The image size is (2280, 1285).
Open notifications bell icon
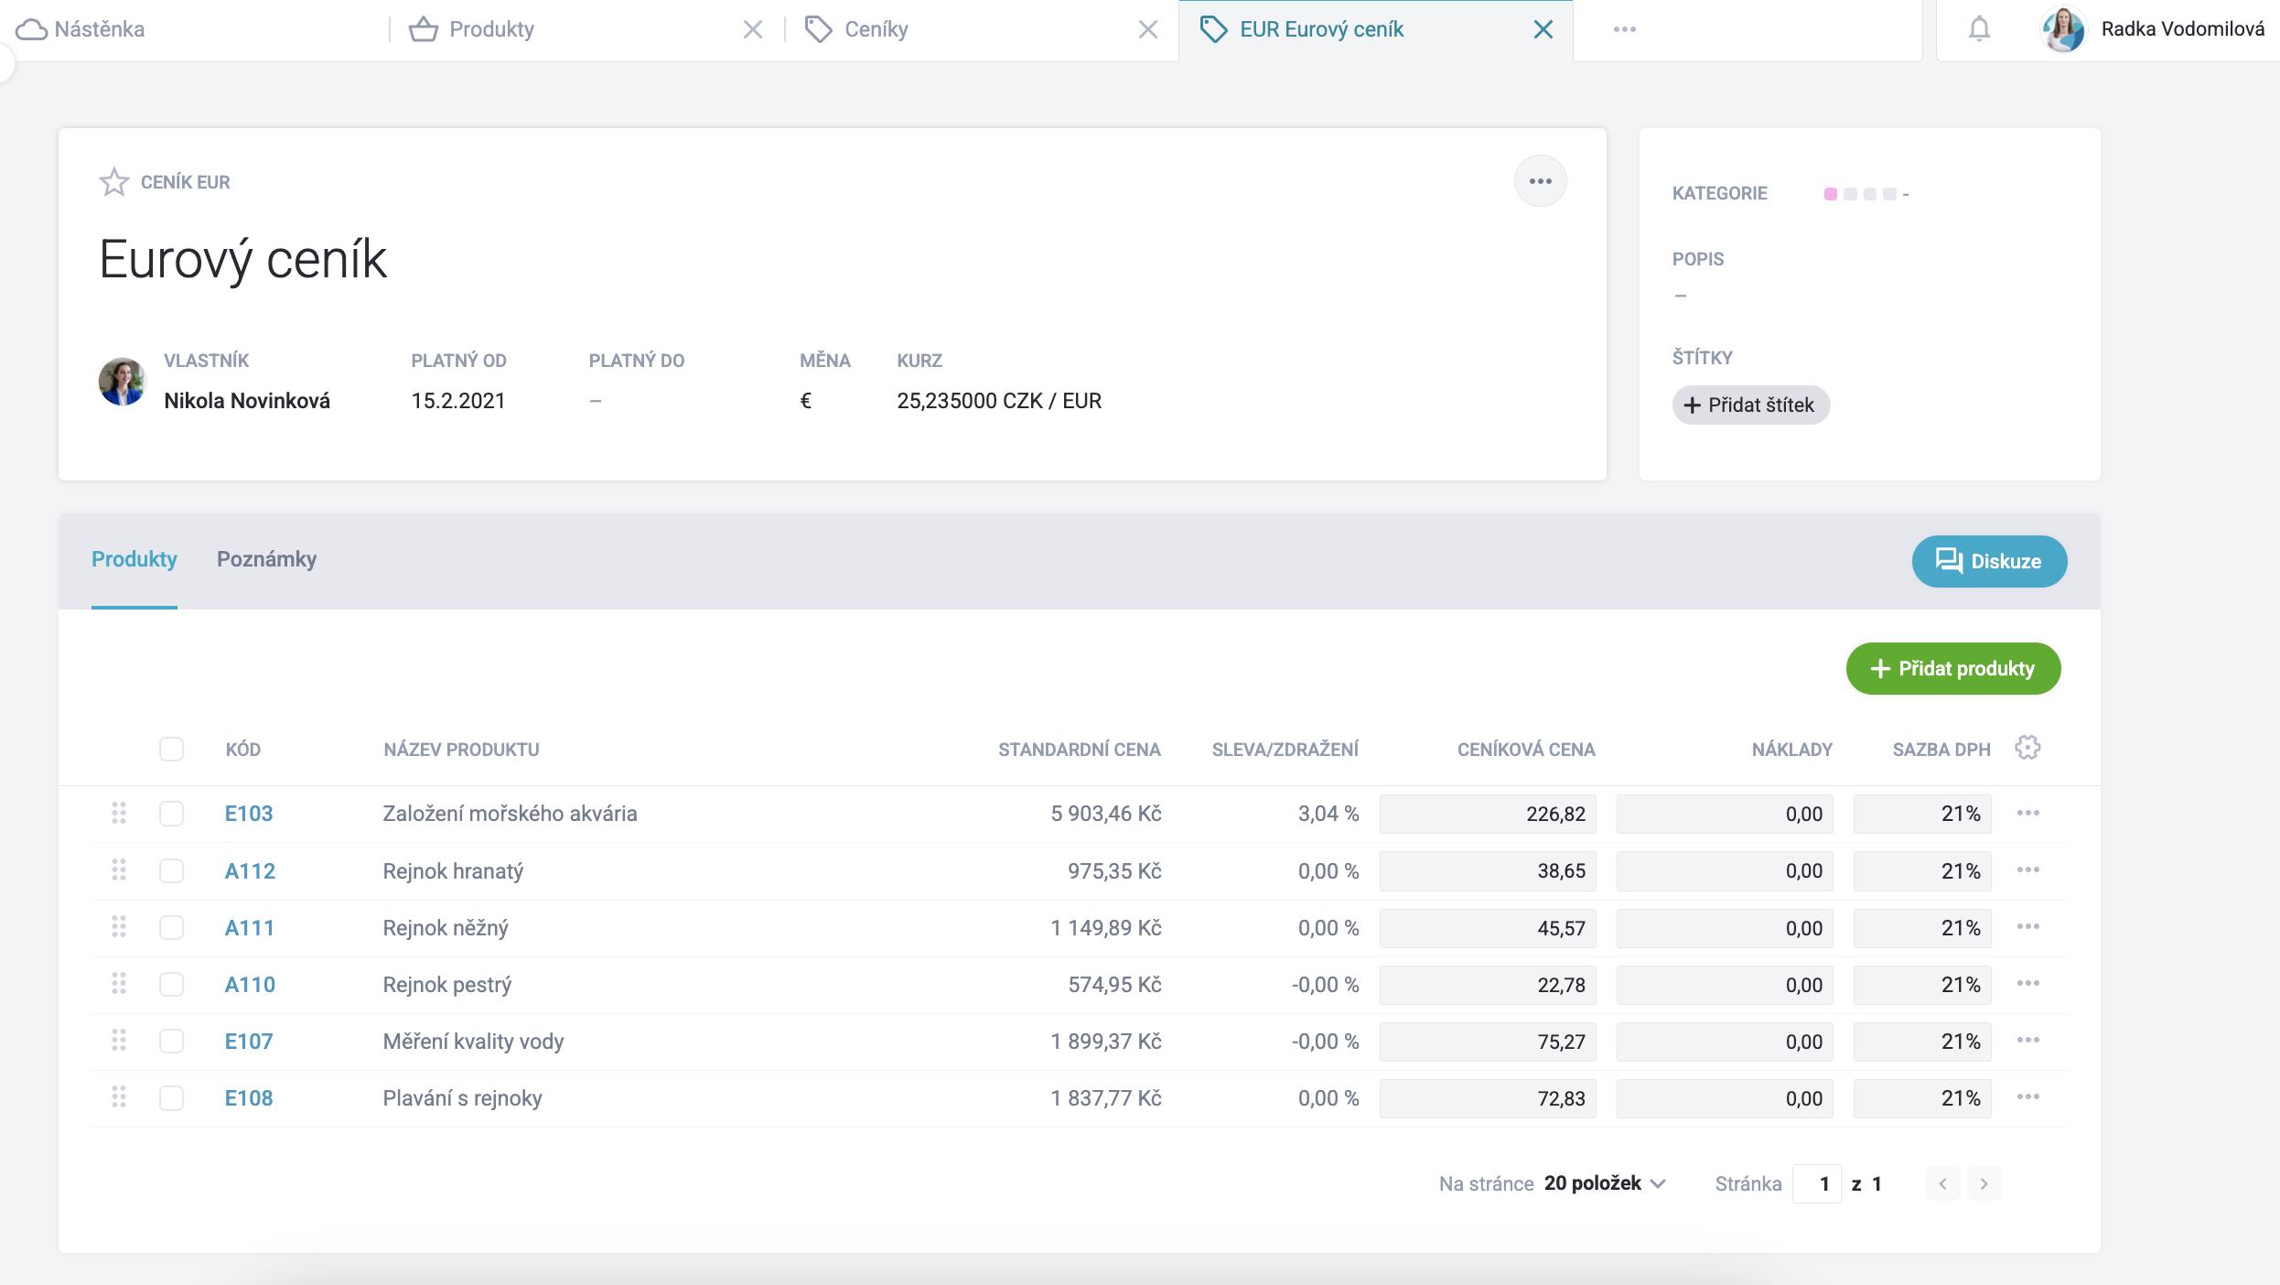pyautogui.click(x=1979, y=29)
